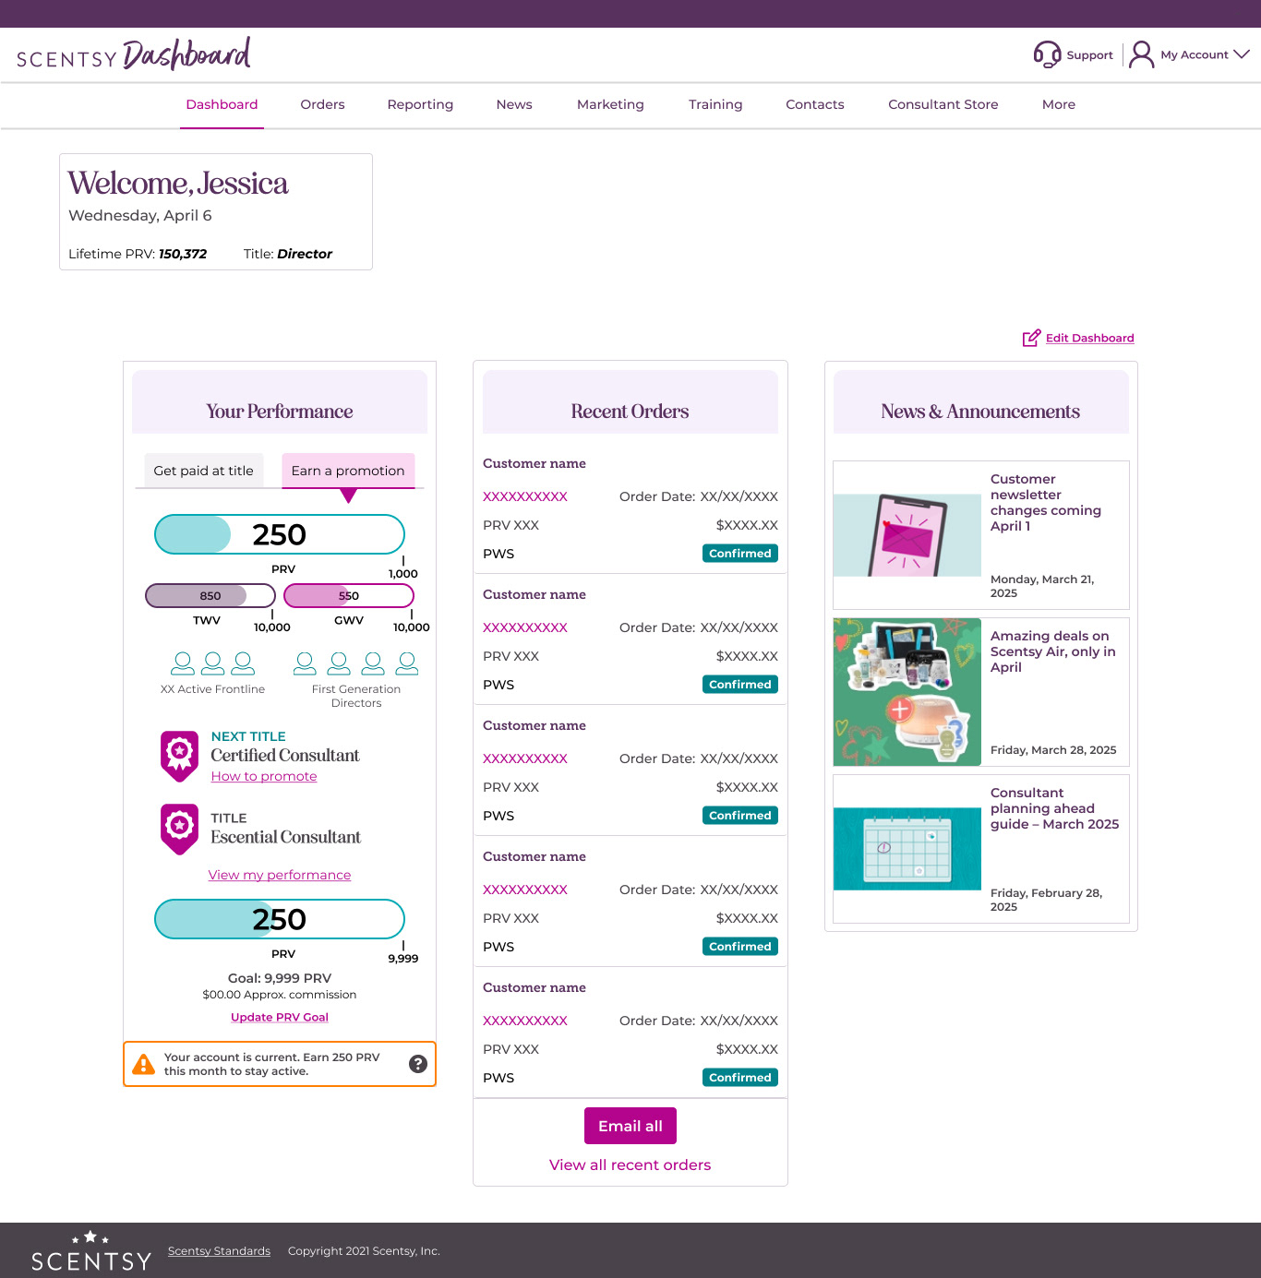This screenshot has height=1278, width=1261.
Task: Open the Marketing nav tab
Action: (x=610, y=104)
